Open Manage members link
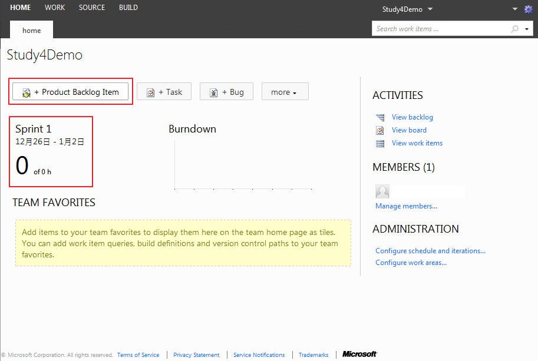Viewport: 538px width, 361px height. point(406,206)
